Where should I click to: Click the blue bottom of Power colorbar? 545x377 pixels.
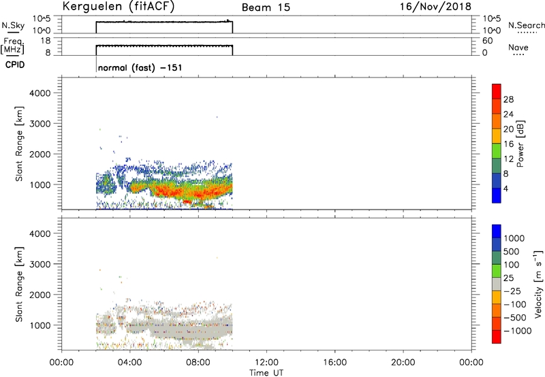pos(497,195)
